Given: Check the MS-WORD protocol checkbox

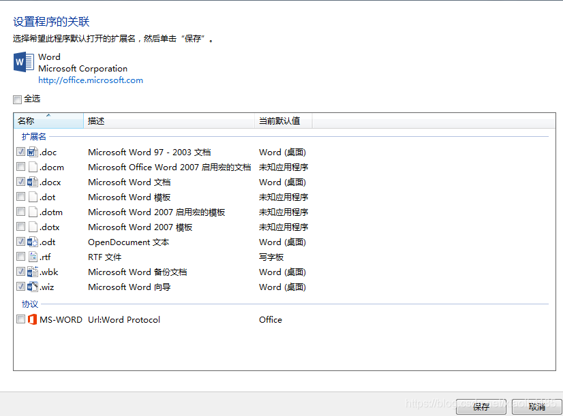Looking at the screenshot, I should [x=20, y=319].
